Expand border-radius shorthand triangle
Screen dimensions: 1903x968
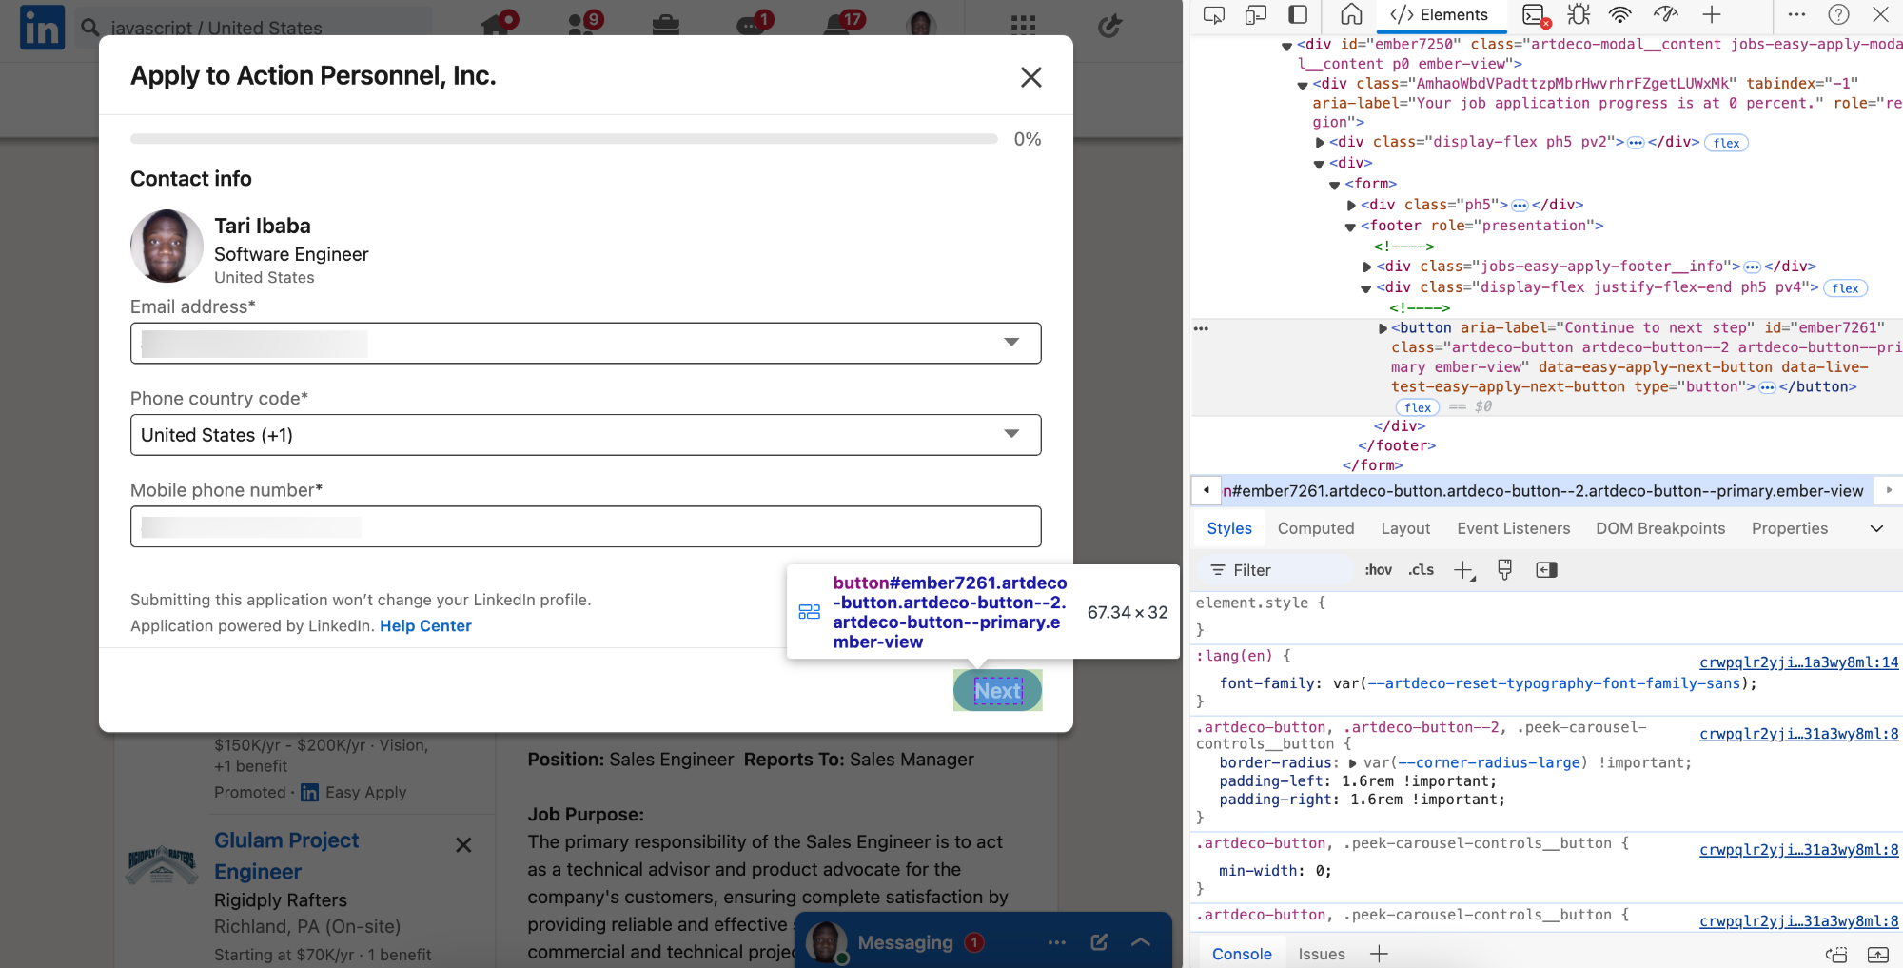(x=1352, y=763)
